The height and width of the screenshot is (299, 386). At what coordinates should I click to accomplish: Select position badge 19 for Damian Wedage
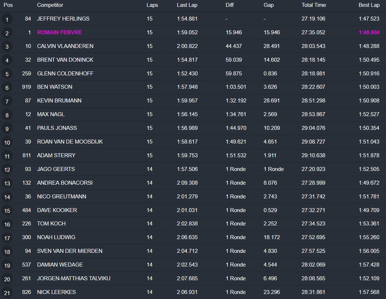[7, 265]
